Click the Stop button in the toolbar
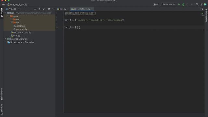Screen dimensions: 208x117 tap(192, 5)
